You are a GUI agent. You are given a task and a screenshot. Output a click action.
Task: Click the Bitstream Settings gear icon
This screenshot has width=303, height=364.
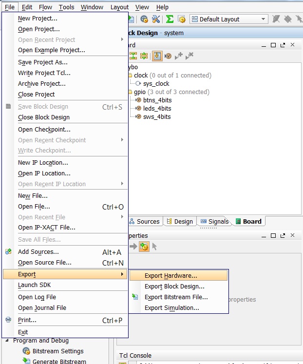pos(26,351)
